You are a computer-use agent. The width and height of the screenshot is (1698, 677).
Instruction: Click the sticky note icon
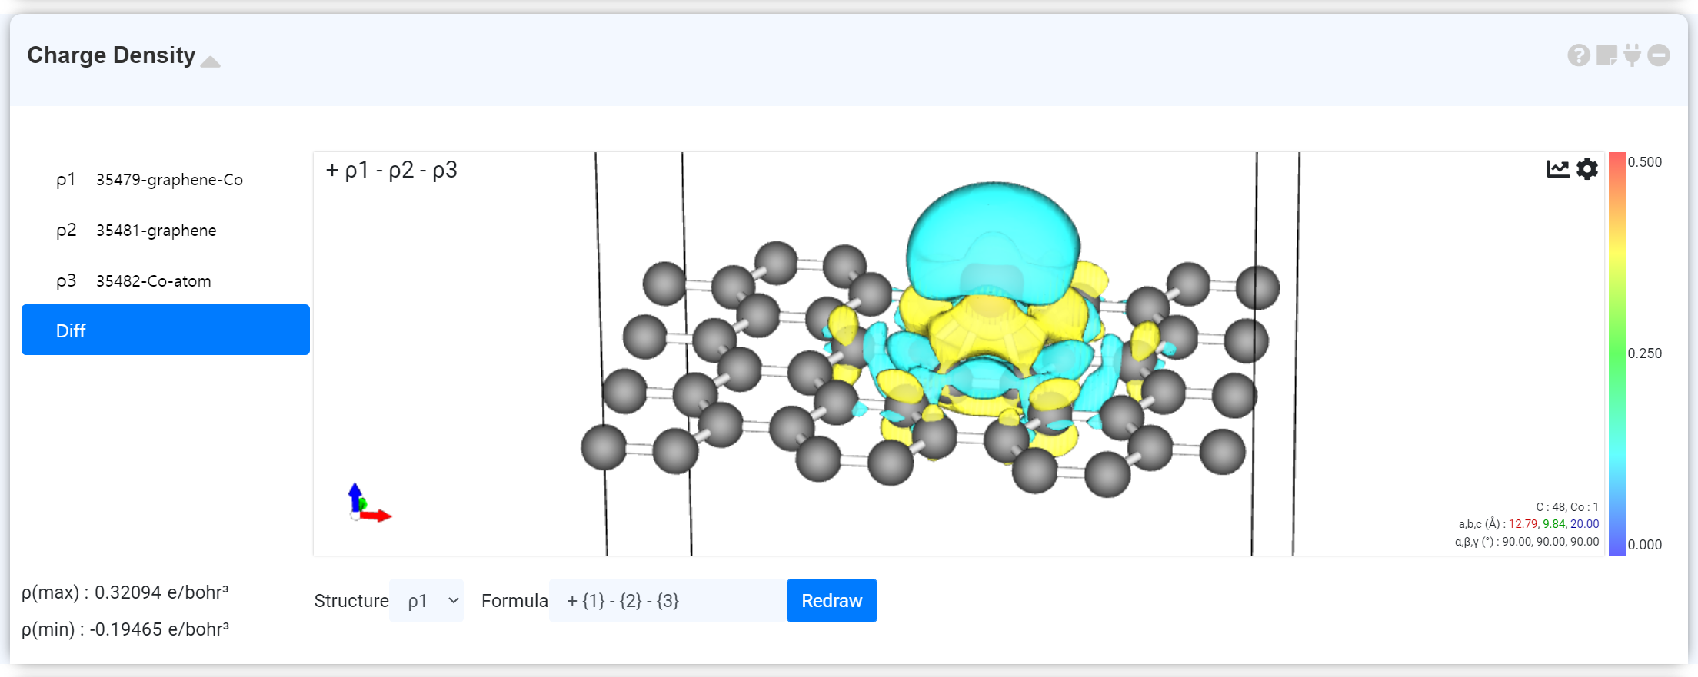[1606, 55]
